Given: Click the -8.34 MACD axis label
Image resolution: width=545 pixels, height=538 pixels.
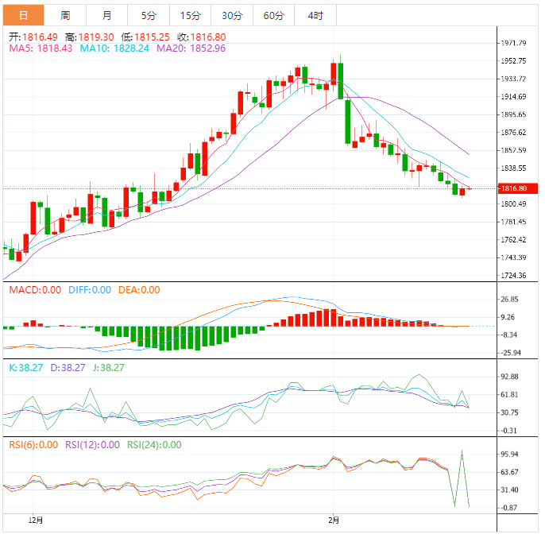Looking at the screenshot, I should click(508, 335).
